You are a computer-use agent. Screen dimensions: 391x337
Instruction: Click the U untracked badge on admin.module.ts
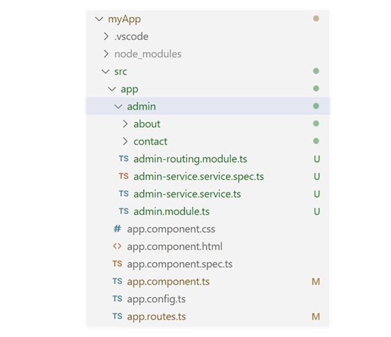[x=317, y=212]
